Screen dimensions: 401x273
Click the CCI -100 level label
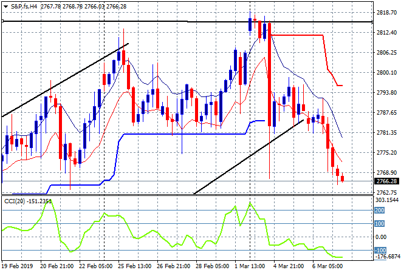pos(380,251)
